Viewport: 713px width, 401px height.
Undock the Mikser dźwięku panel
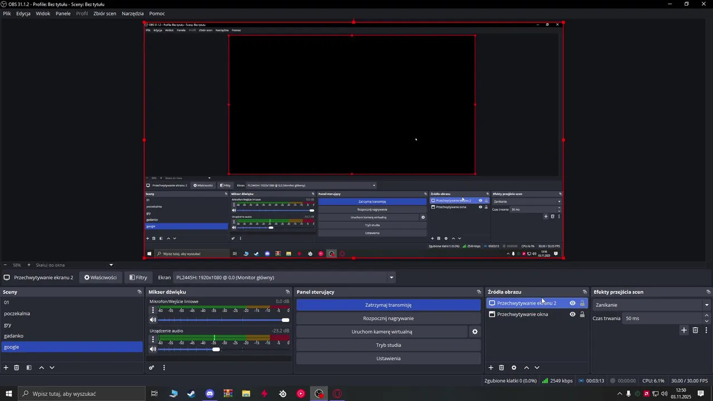pos(288,292)
